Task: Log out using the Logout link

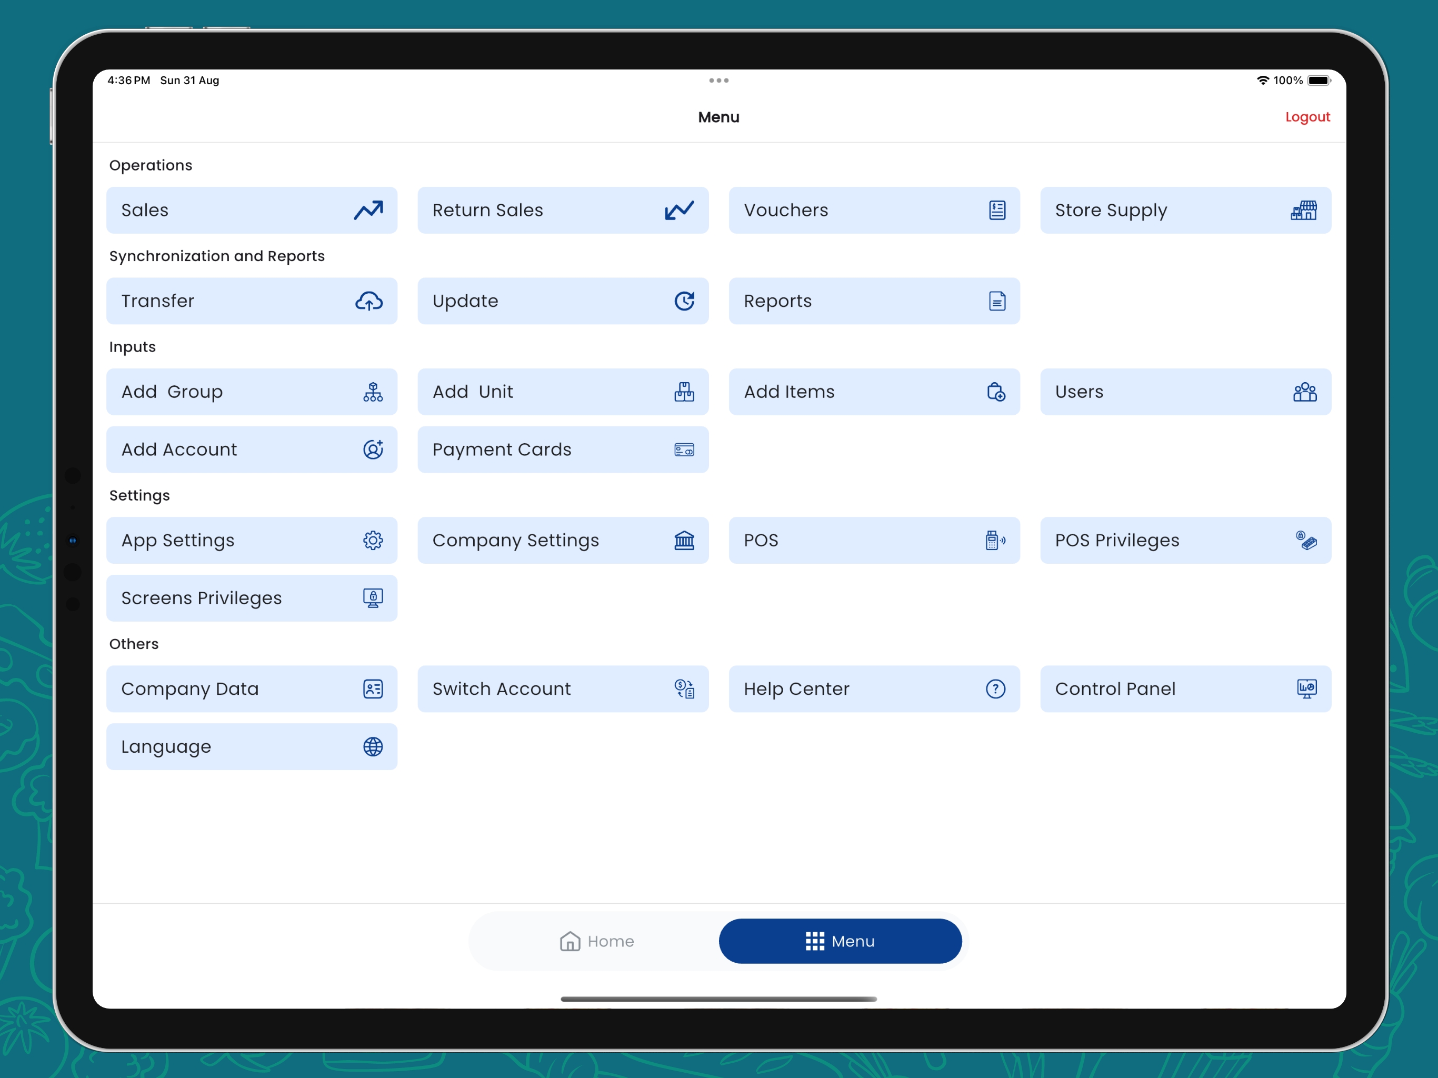Action: [x=1307, y=117]
